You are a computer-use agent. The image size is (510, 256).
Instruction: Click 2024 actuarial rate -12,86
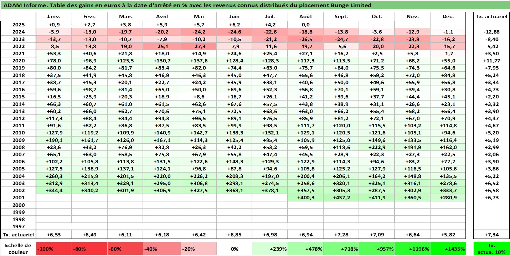click(491, 32)
